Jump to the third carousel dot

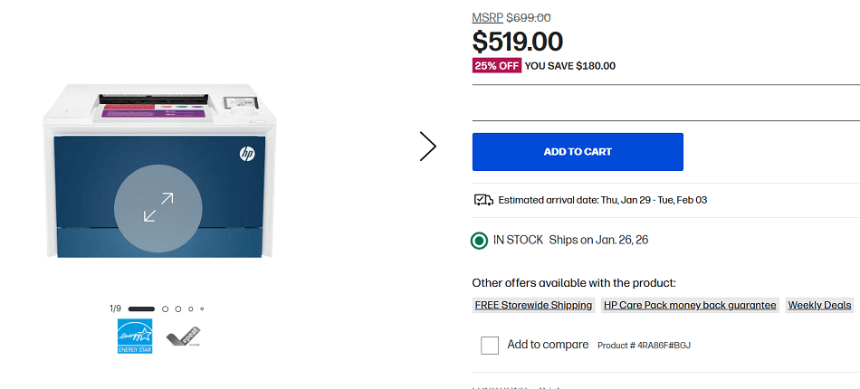point(178,308)
